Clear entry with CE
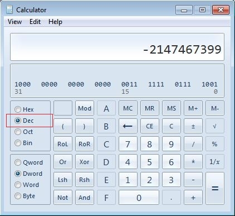Screen dimensions: 235x216 150,126
